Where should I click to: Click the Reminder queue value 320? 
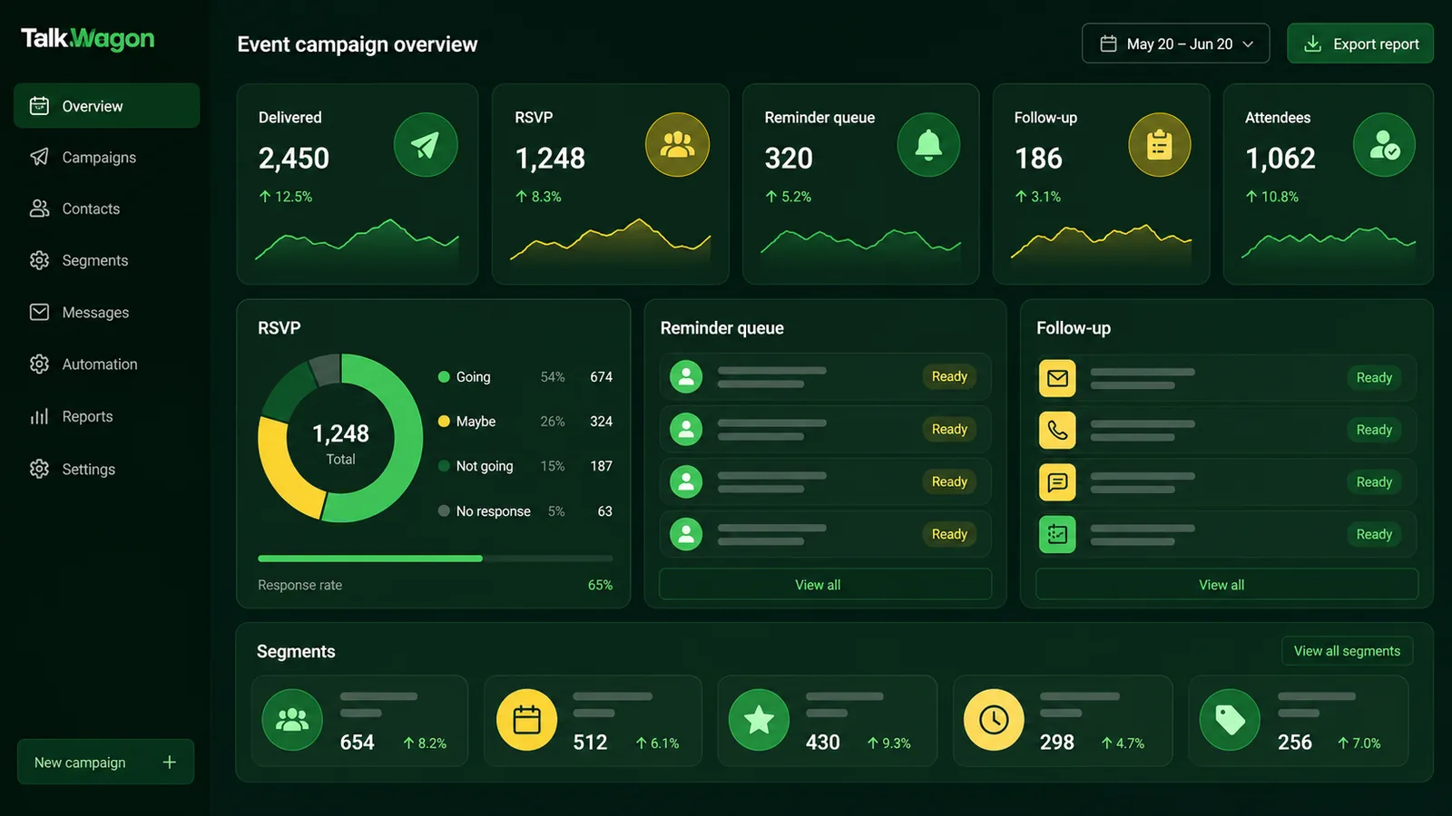789,159
